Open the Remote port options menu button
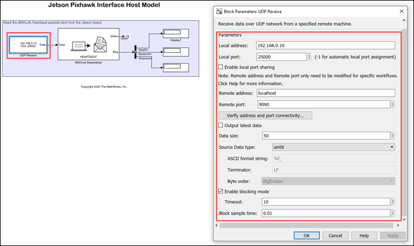The image size is (414, 246). tap(393, 104)
